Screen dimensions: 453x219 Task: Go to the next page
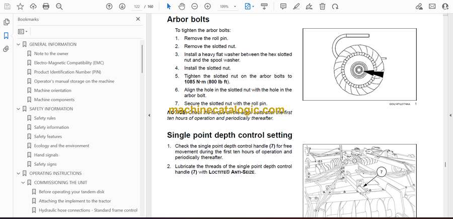click(122, 7)
